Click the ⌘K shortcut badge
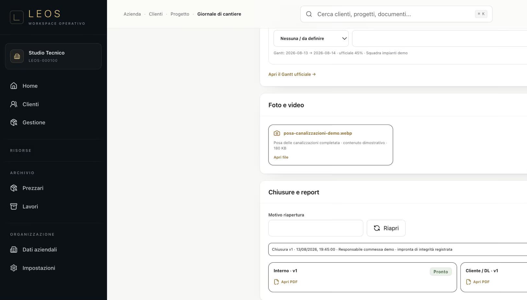The image size is (527, 300). tap(481, 14)
